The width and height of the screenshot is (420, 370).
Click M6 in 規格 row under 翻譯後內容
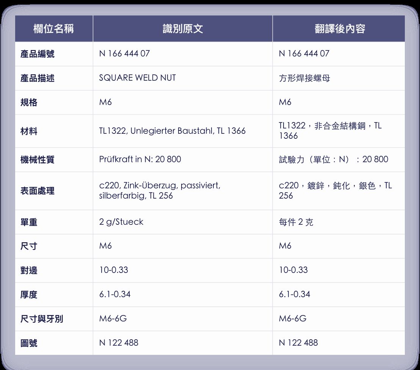click(x=339, y=102)
